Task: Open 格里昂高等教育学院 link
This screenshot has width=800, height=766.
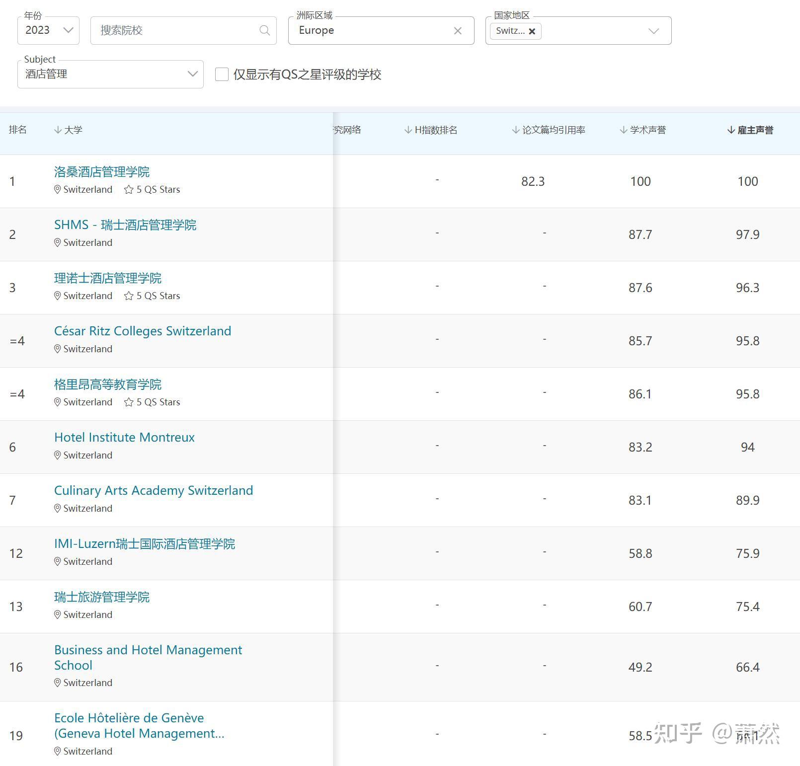Action: pyautogui.click(x=108, y=384)
